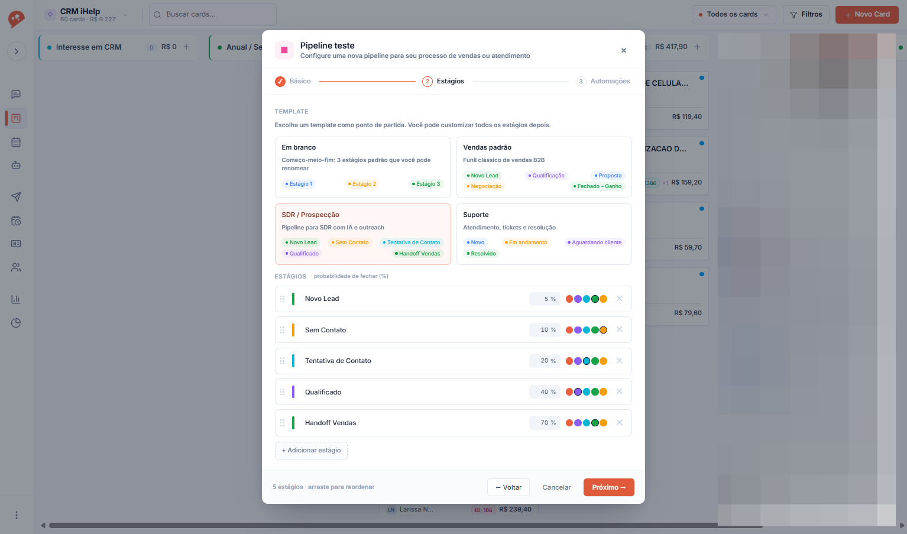Grab the Novo Lead drag handle
Viewport: 907px width, 534px height.
point(283,299)
